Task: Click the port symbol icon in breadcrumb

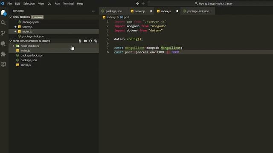Action: tap(121, 17)
